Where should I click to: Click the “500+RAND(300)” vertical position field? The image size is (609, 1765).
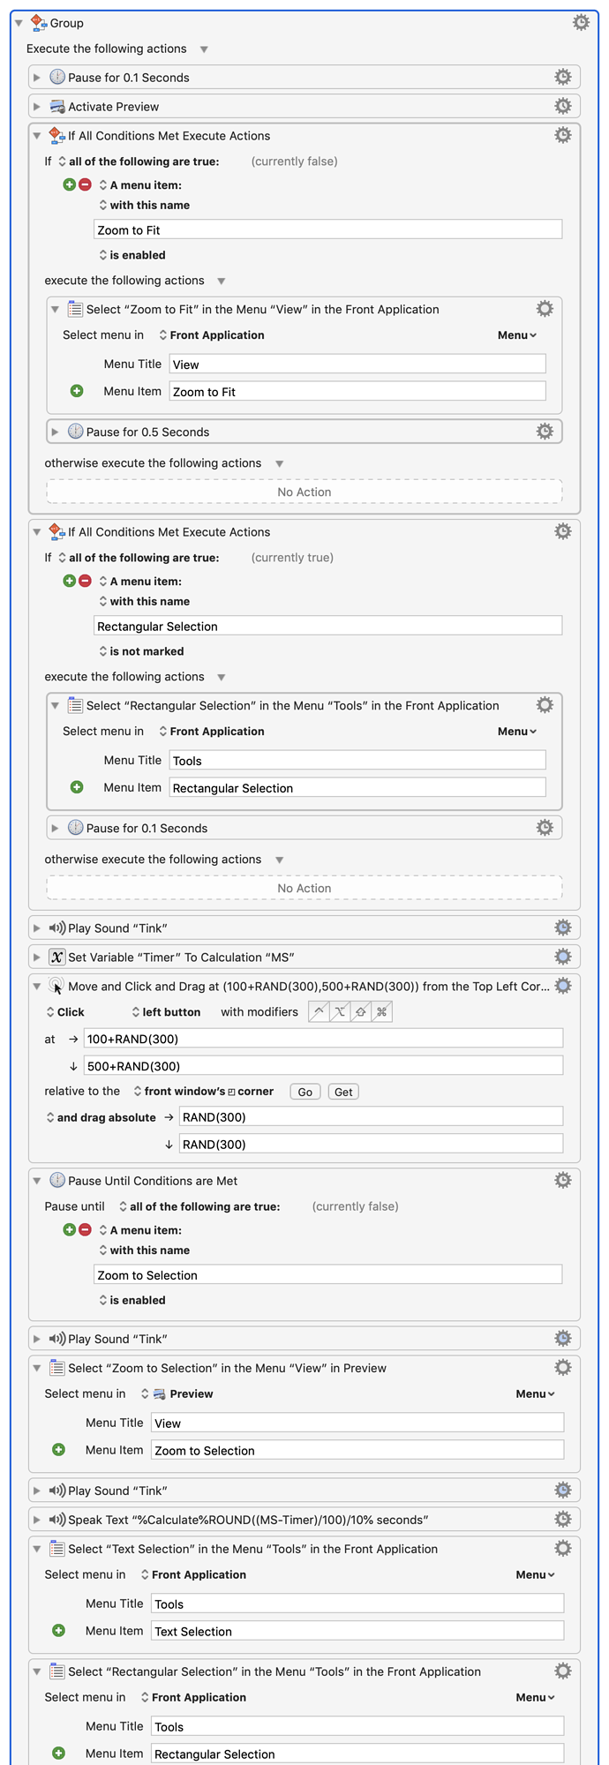point(323,1066)
